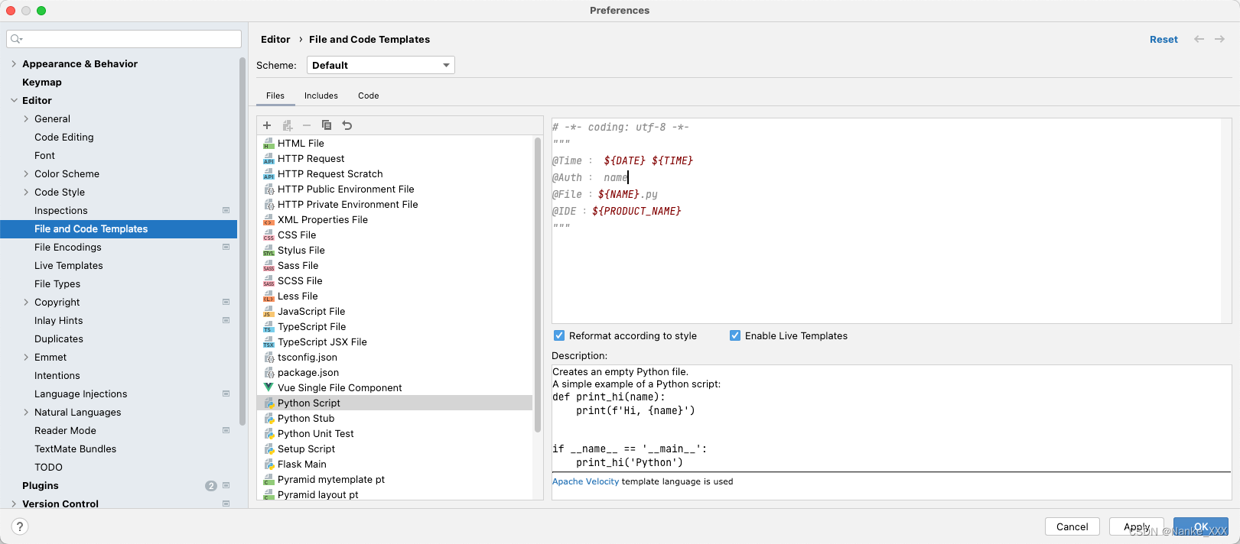Click the Editor breadcrumb
Viewport: 1240px width, 544px height.
point(275,39)
